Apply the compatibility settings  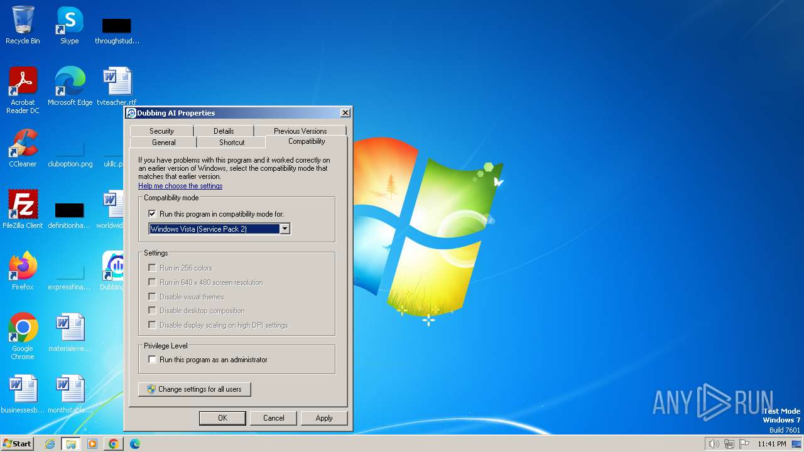tap(324, 418)
